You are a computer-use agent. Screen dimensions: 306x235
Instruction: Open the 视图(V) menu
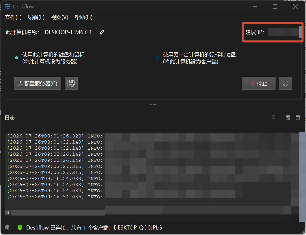pyautogui.click(x=59, y=17)
